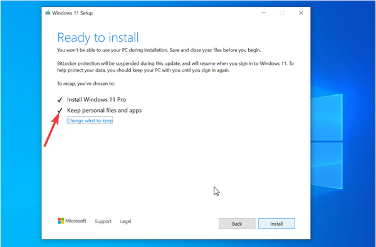This screenshot has width=376, height=247.
Task: Go Back to the previous setup step
Action: 237,223
